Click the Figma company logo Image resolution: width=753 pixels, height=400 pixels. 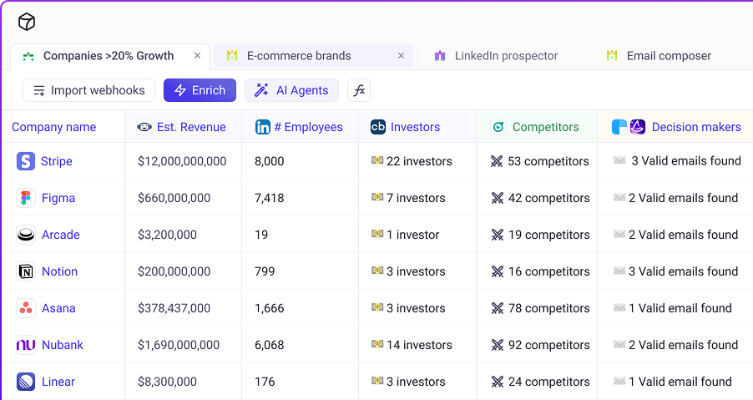[26, 198]
